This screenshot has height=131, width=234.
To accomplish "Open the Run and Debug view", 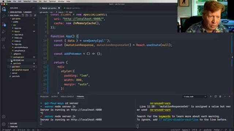I will (4, 32).
